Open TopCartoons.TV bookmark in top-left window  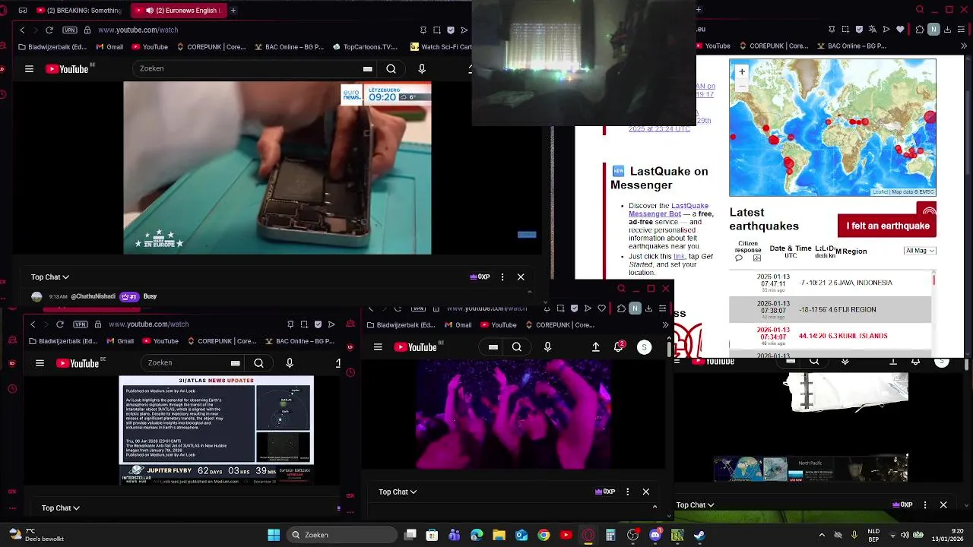point(365,46)
